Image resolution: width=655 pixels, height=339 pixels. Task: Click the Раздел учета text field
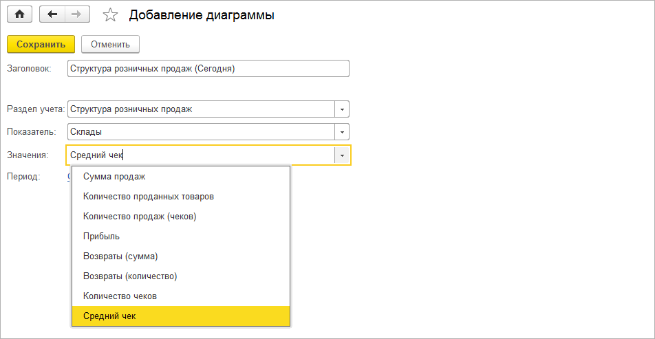[200, 109]
